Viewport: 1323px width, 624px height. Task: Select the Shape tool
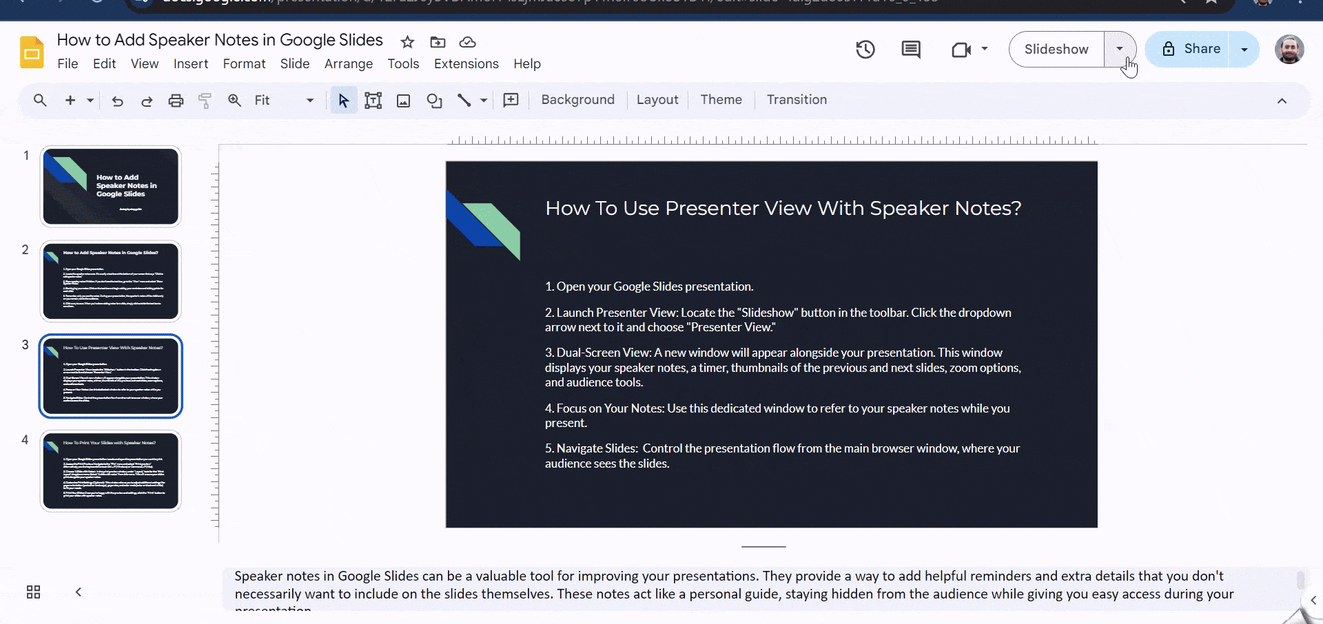tap(434, 101)
